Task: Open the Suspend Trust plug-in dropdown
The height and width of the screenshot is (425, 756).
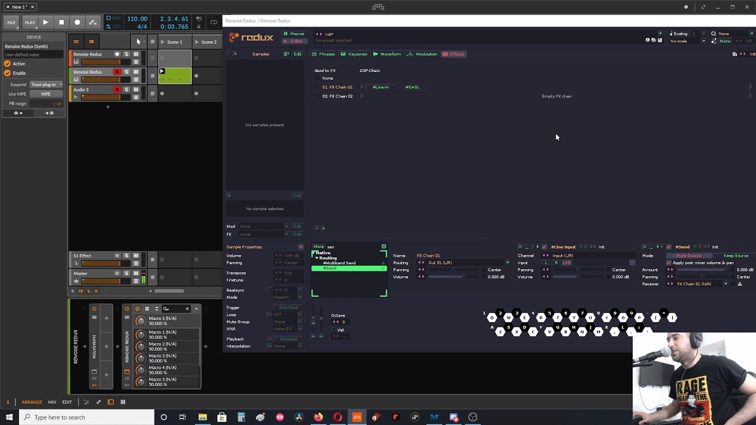Action: coord(46,84)
